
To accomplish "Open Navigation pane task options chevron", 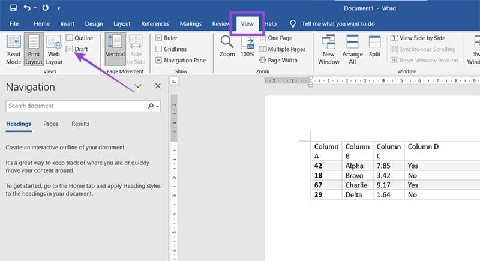I will (138, 86).
